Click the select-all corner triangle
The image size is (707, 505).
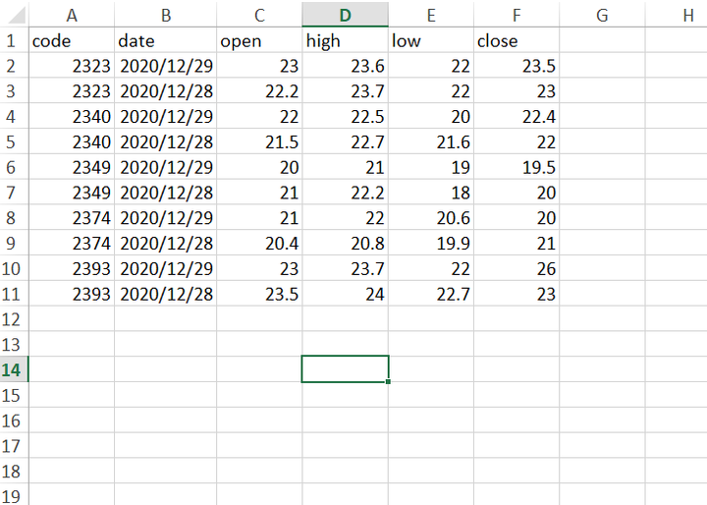pyautogui.click(x=17, y=16)
